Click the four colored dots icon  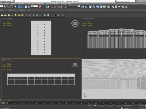click(48, 15)
